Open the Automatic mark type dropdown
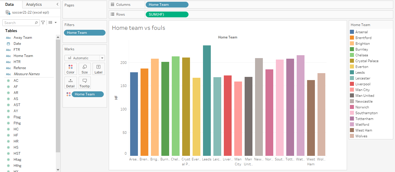Viewport: 395px width, 172px height. click(84, 58)
